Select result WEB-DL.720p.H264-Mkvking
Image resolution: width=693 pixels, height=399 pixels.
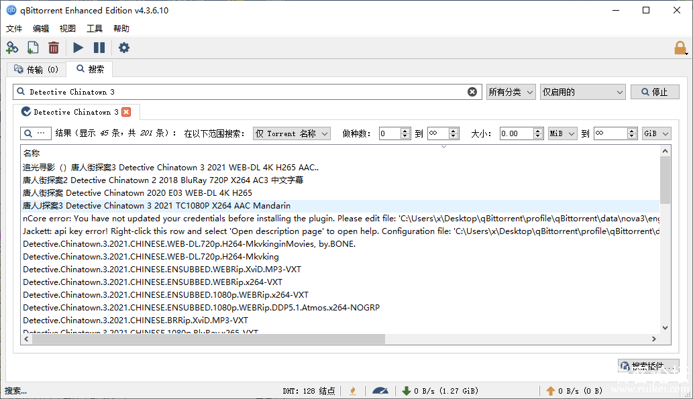pyautogui.click(x=340, y=257)
